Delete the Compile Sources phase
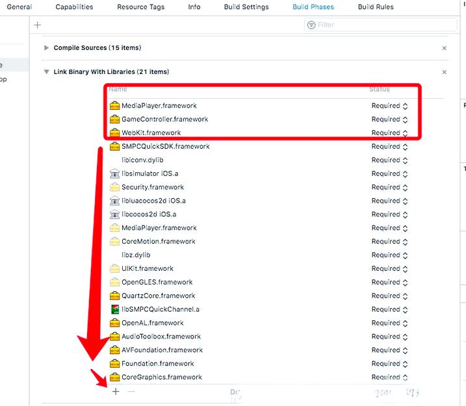The height and width of the screenshot is (406, 466). [x=445, y=48]
